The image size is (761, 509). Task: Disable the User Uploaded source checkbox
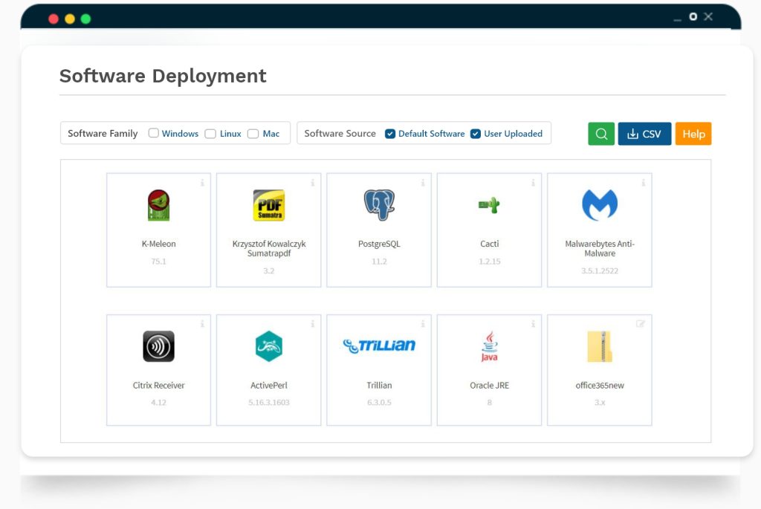476,134
